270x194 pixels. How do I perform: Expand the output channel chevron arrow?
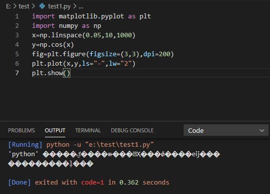[262, 131]
